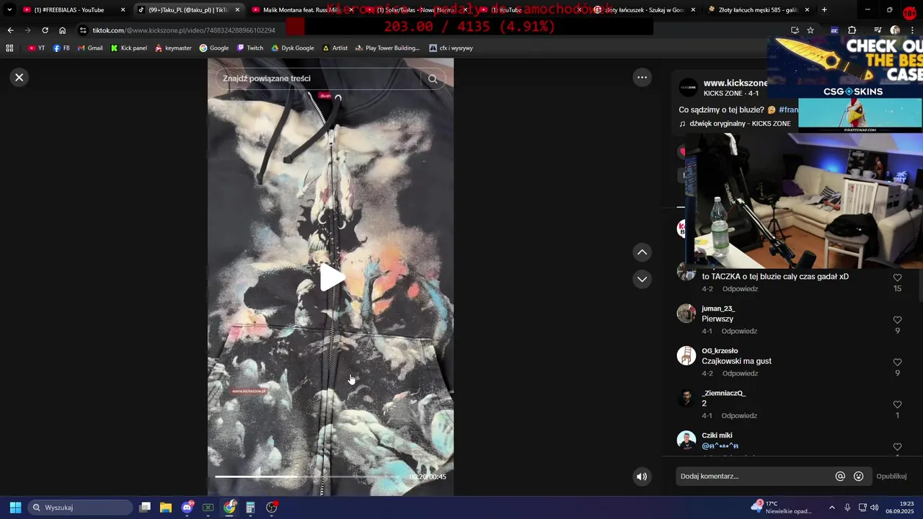923x519 pixels.
Task: Click the magnifier icon in related search
Action: (x=433, y=79)
